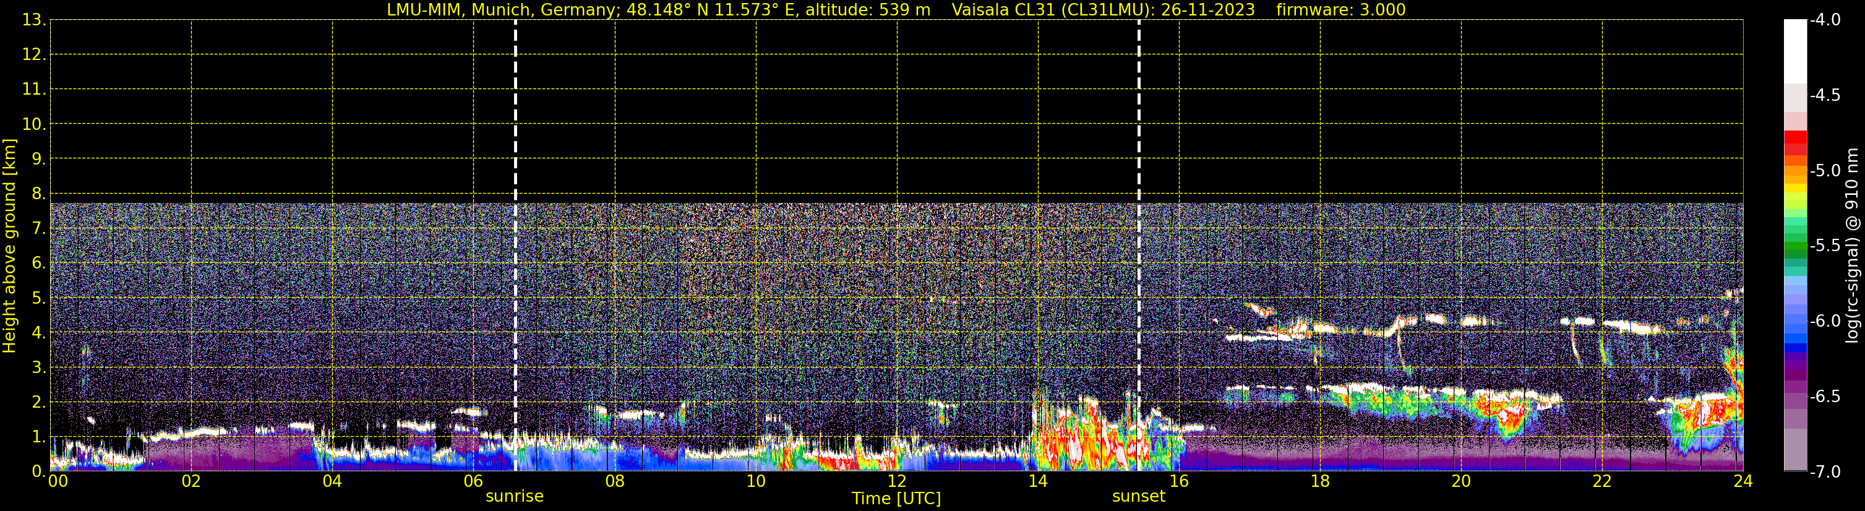
Task: Click the '10' tick on the time axis
Action: tap(756, 481)
